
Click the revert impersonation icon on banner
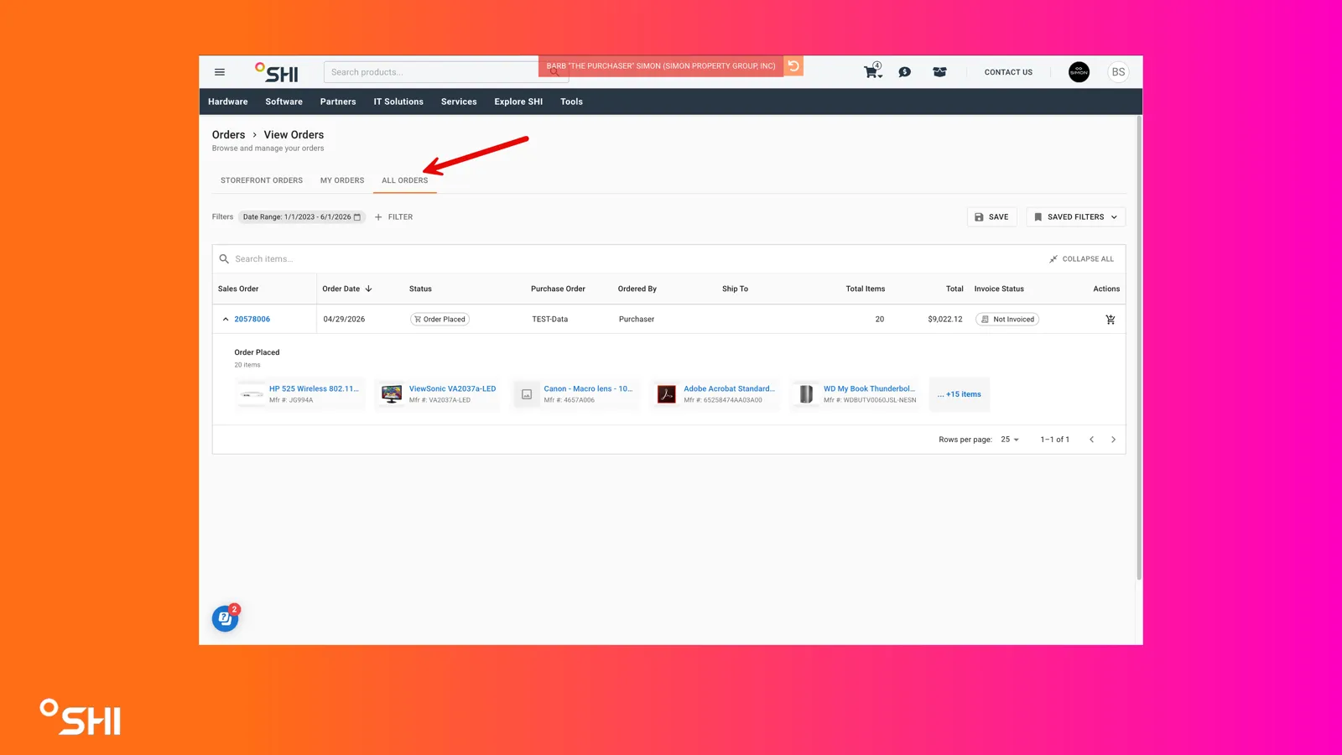point(793,65)
